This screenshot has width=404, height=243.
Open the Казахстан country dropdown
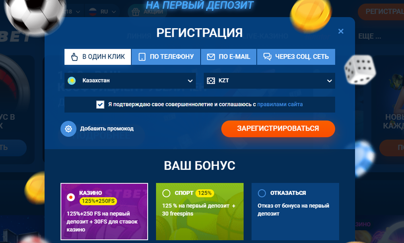(130, 80)
